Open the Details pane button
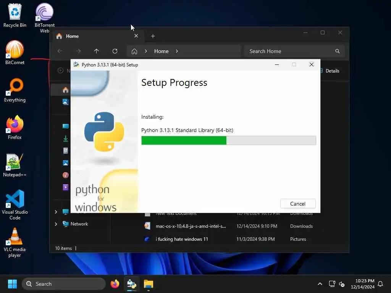Viewport: 391px width, 293px height. (330, 71)
